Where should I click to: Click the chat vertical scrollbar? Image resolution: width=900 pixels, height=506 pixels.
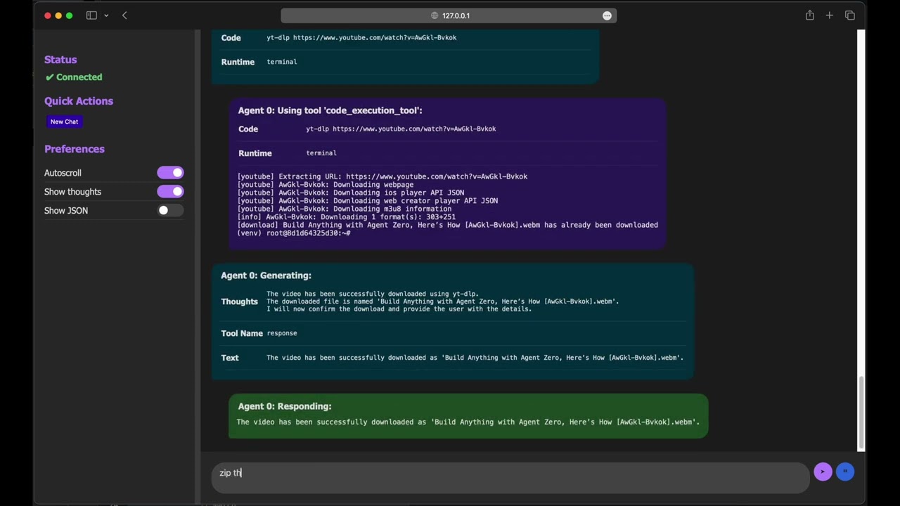click(x=861, y=413)
